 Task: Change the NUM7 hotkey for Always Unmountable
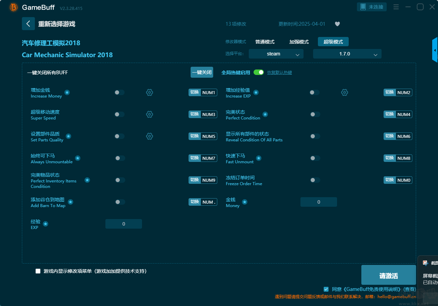point(203,158)
